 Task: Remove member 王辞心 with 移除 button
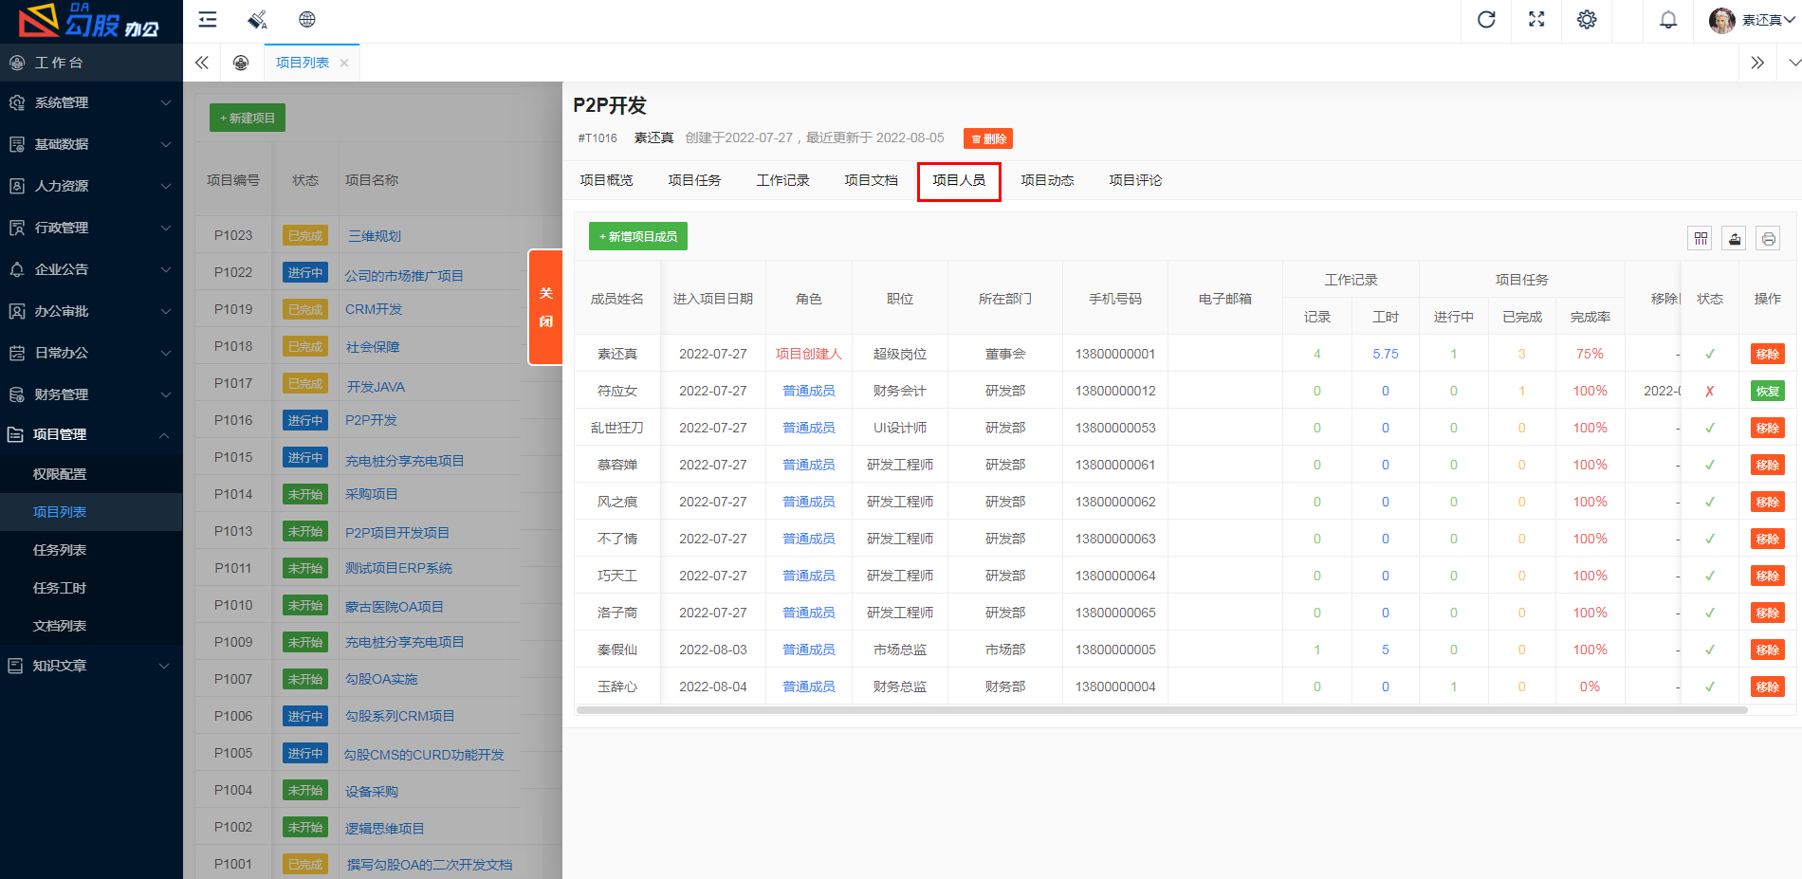[x=1768, y=687]
